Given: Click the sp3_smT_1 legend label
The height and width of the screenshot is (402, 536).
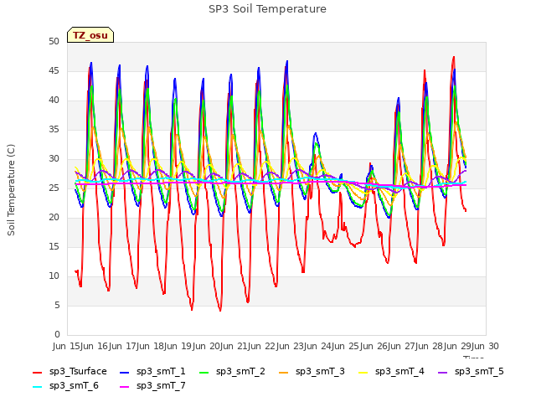Looking at the screenshot, I should 161,371.
